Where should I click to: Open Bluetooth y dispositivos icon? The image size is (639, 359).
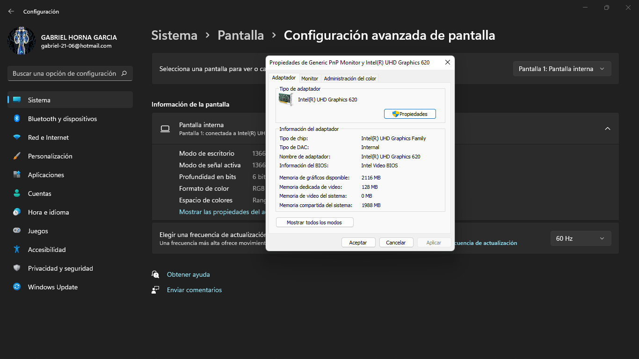click(x=17, y=119)
